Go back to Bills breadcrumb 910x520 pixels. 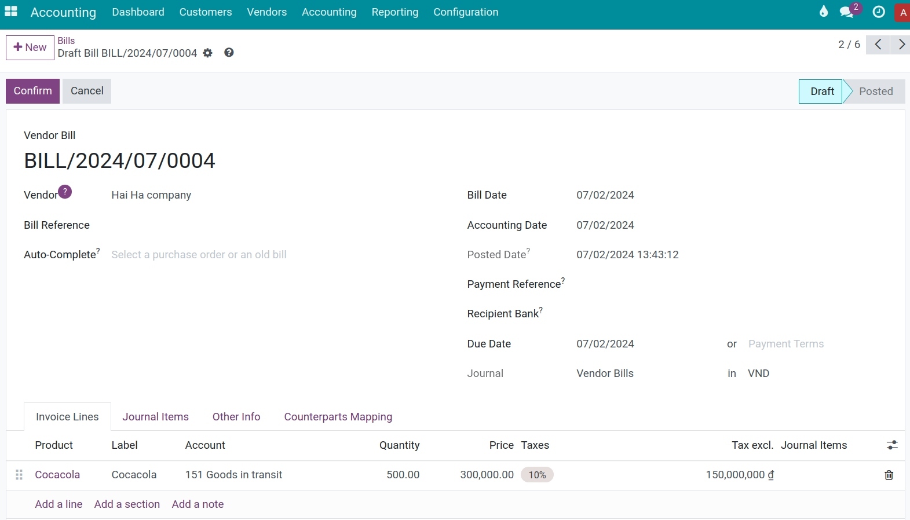66,41
